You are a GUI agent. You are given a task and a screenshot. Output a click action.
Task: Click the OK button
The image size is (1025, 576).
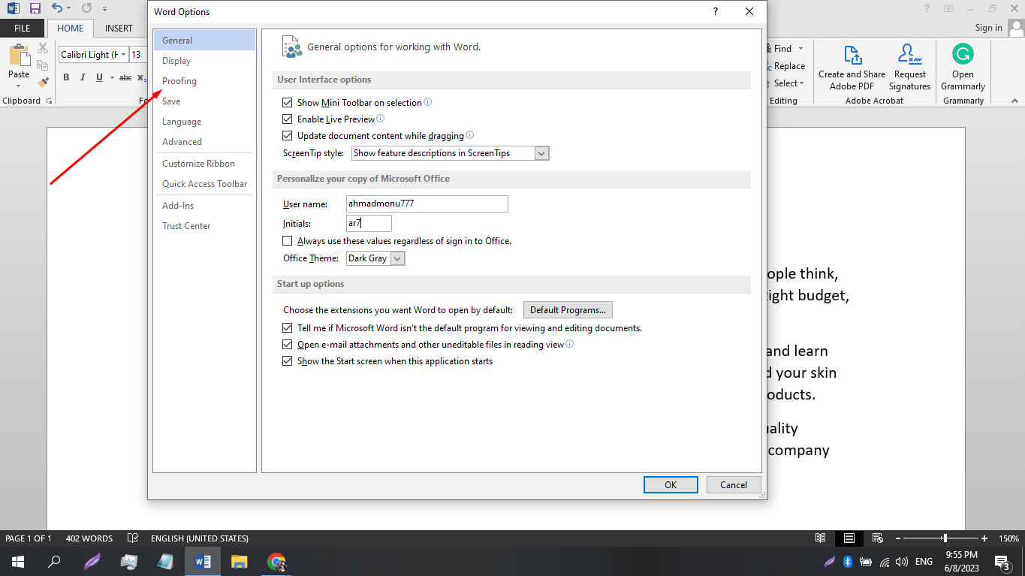pyautogui.click(x=671, y=485)
